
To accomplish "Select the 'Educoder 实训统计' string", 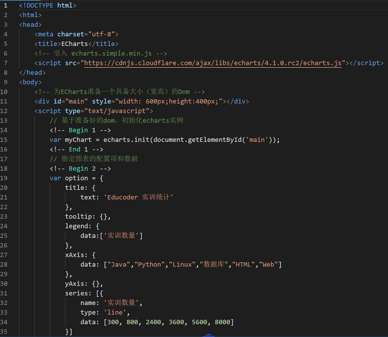I will (x=139, y=197).
